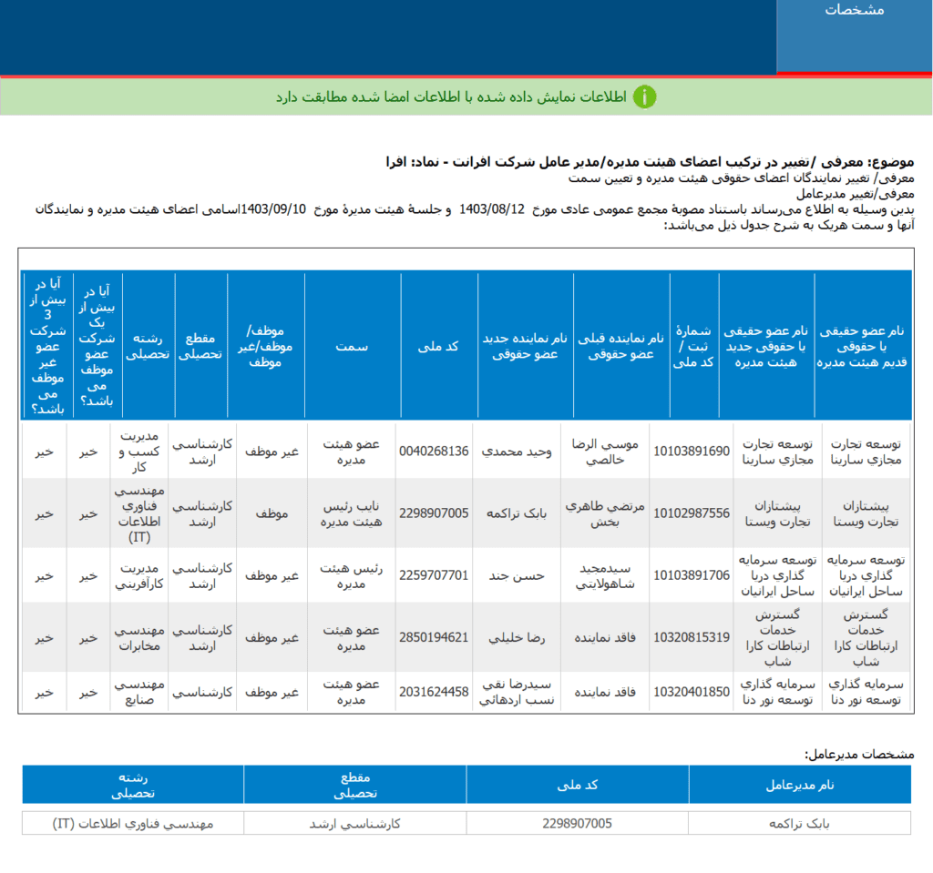Click national code 2850194621

pyautogui.click(x=434, y=637)
